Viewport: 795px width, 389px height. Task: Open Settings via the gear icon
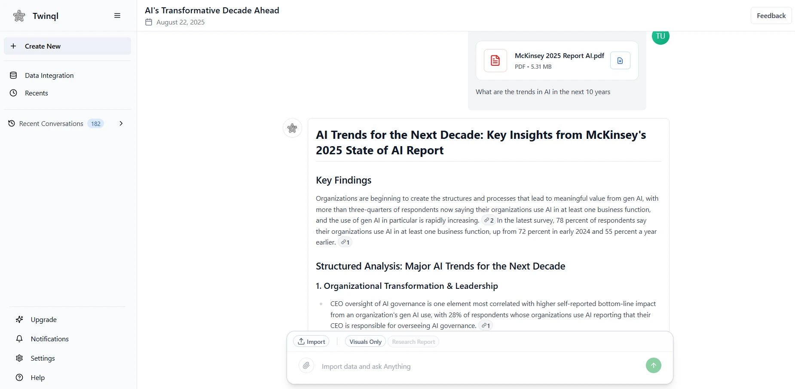(19, 358)
